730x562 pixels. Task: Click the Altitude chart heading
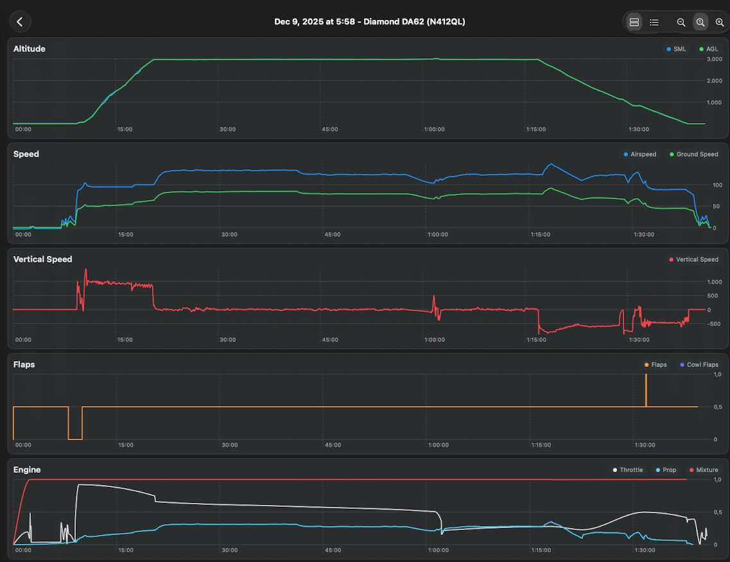[30, 49]
